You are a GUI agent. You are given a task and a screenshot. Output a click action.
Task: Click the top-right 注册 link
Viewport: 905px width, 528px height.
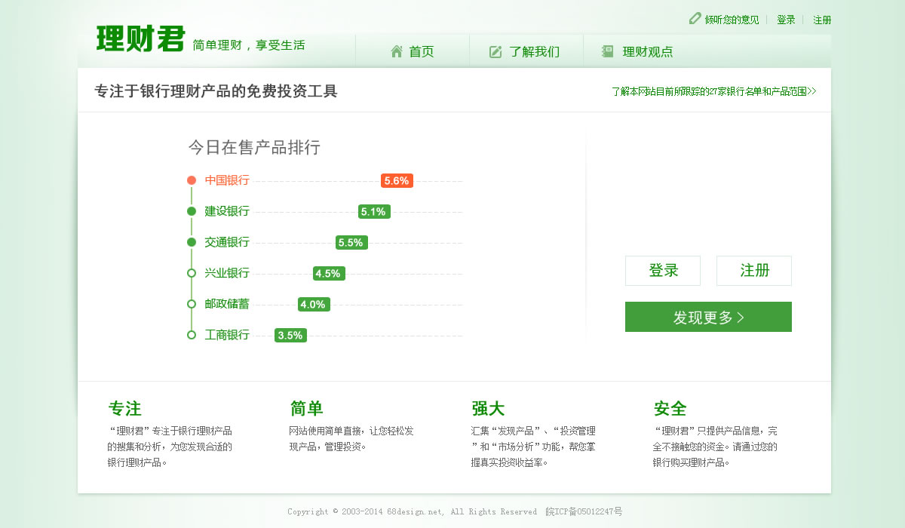(x=822, y=20)
